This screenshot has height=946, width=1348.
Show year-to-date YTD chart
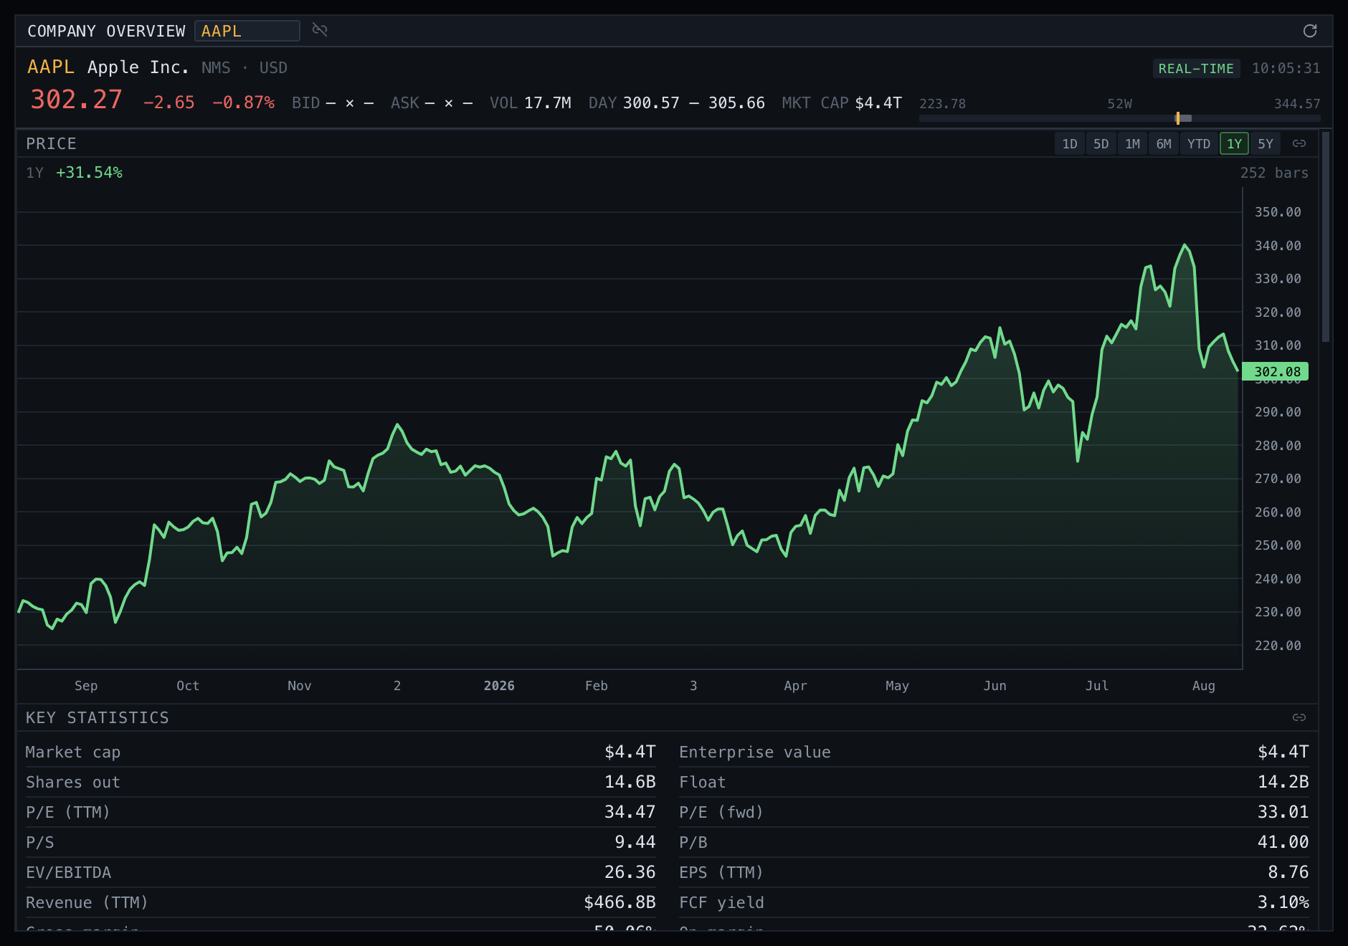click(x=1199, y=144)
